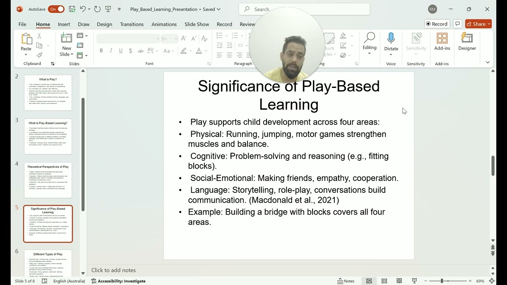
Task: Click the Record button at top right
Action: click(436, 24)
